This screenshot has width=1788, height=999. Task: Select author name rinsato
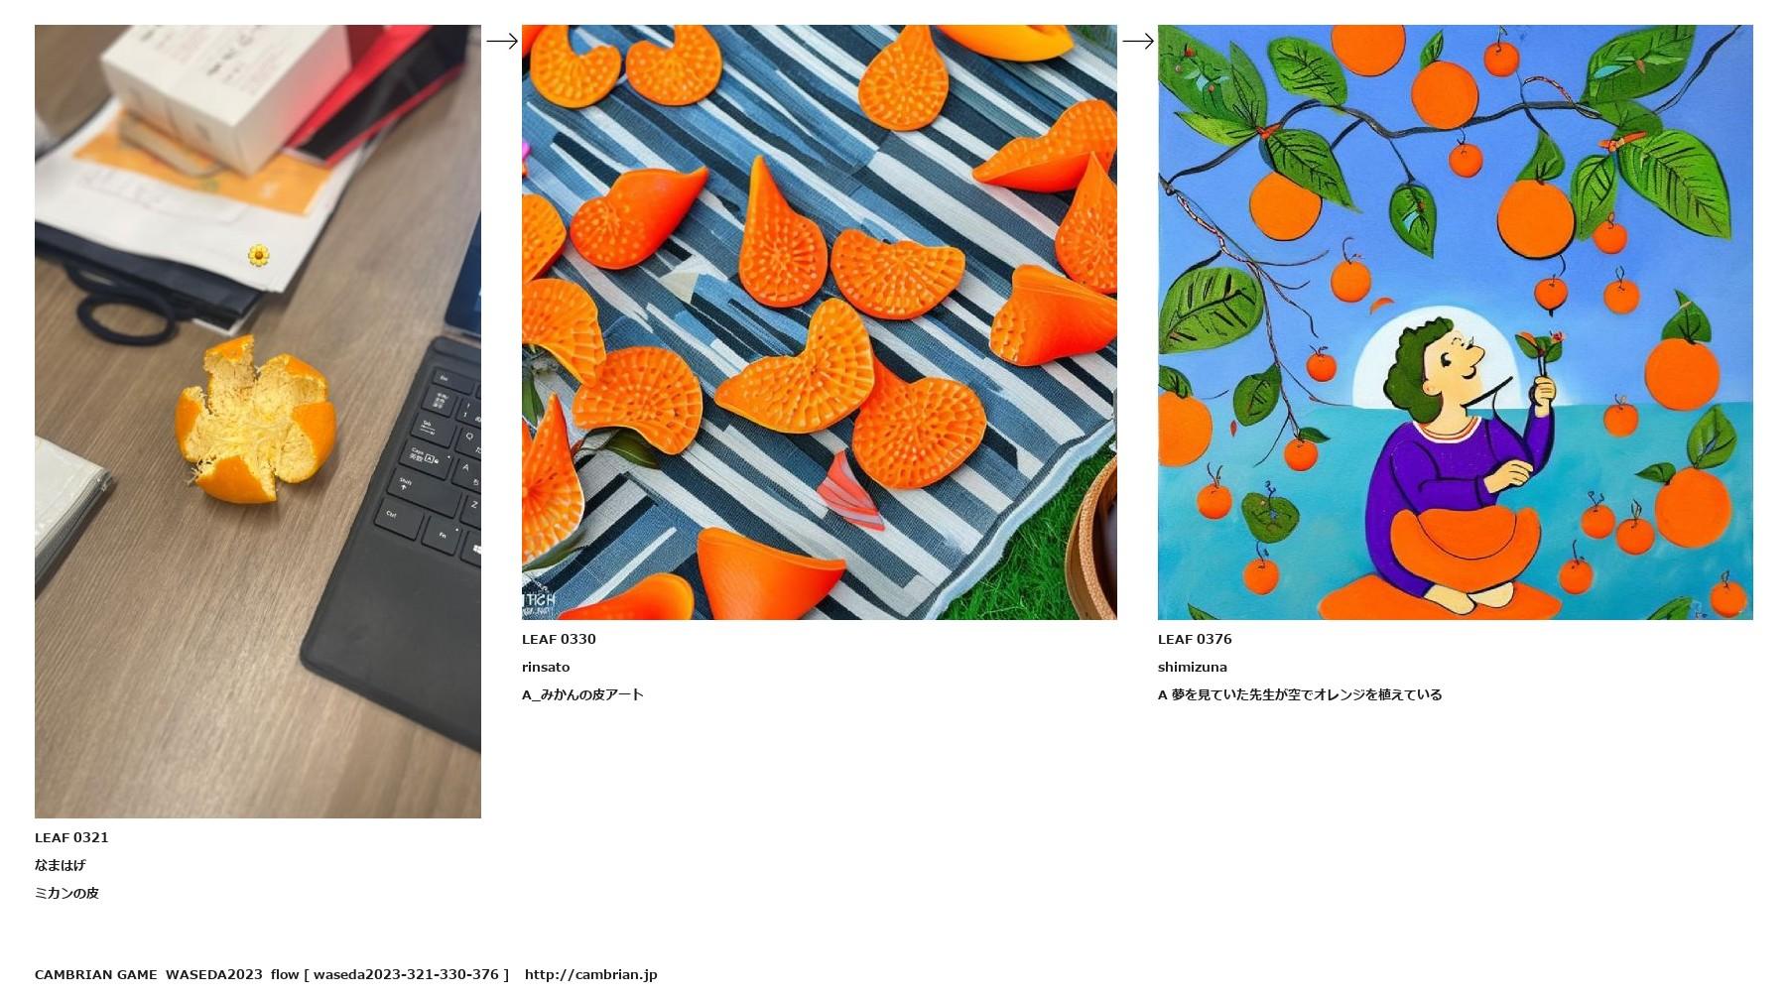tap(546, 667)
